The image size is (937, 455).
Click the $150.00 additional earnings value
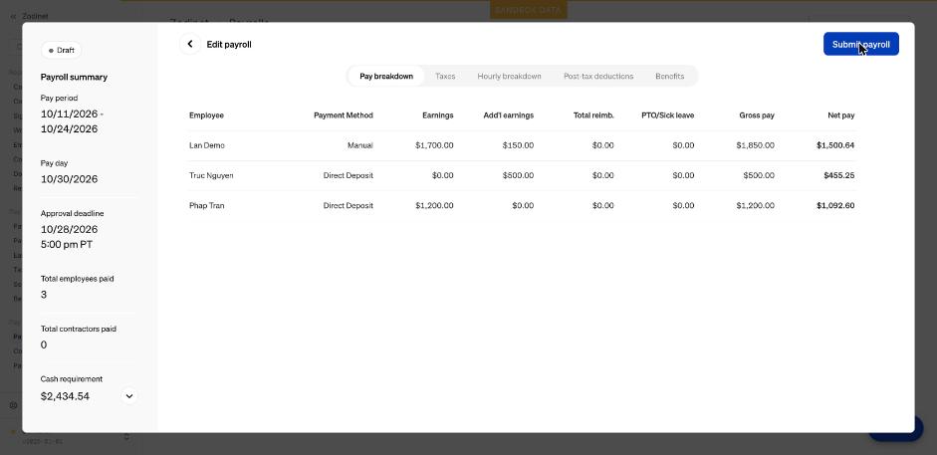[518, 145]
